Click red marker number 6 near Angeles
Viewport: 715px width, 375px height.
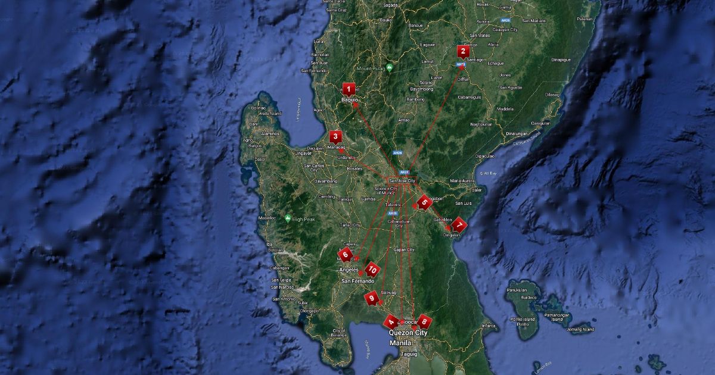(345, 255)
